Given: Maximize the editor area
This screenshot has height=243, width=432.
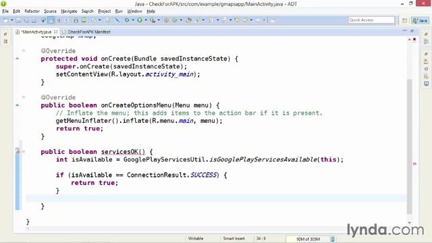Looking at the screenshot, I should pyautogui.click(x=412, y=30).
